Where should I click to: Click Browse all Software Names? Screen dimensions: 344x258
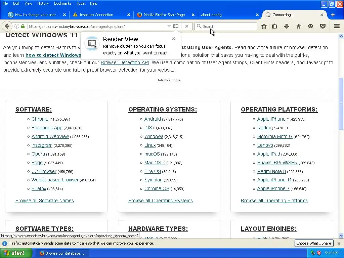[45, 201]
